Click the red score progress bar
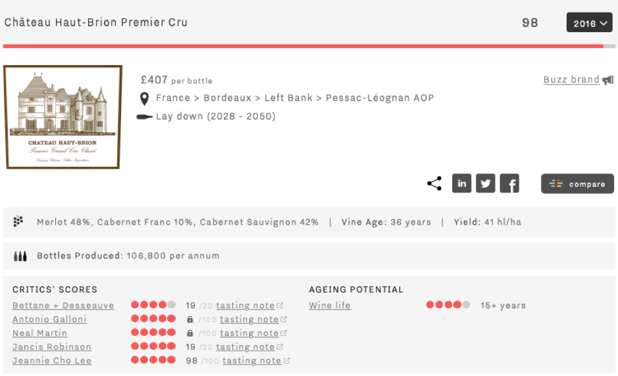Viewport: 618px width, 376px height. pyautogui.click(x=303, y=47)
